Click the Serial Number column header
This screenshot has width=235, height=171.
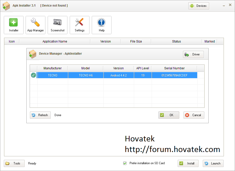174,68
